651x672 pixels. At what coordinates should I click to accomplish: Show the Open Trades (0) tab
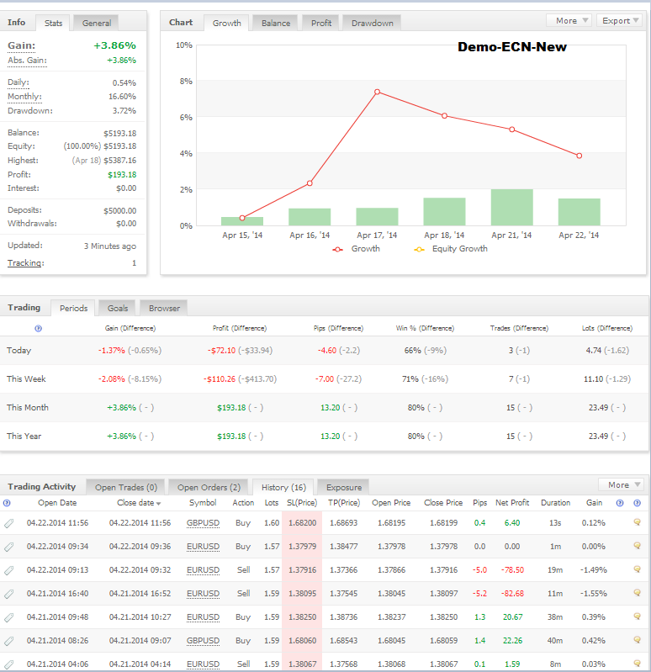point(126,487)
